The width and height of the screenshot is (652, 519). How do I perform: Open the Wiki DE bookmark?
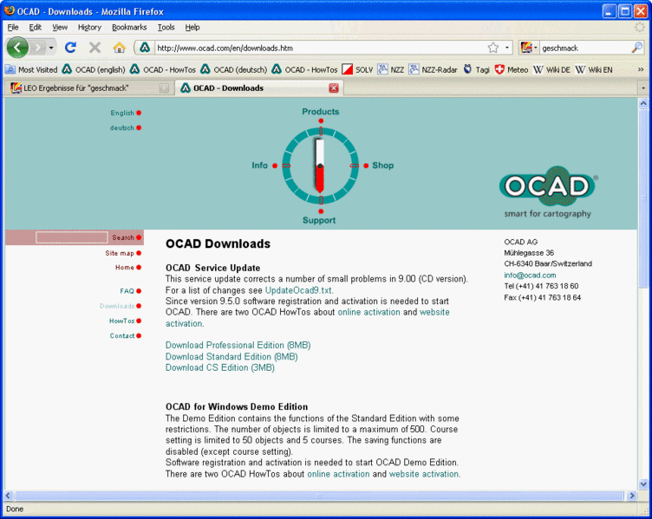[x=551, y=69]
